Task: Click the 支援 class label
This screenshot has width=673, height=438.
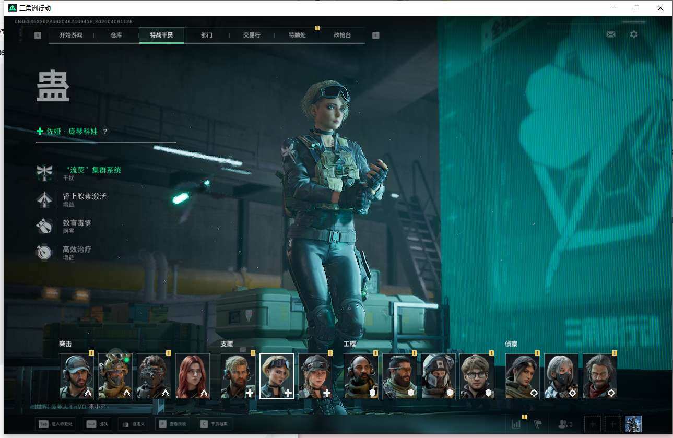Action: 227,344
